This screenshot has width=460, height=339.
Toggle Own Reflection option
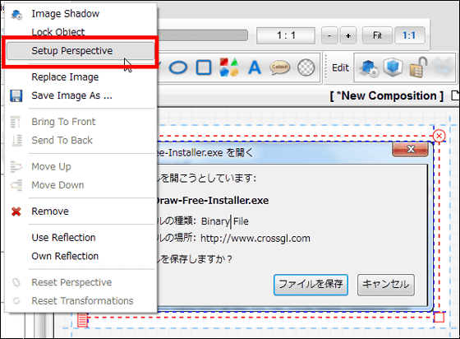coord(80,256)
